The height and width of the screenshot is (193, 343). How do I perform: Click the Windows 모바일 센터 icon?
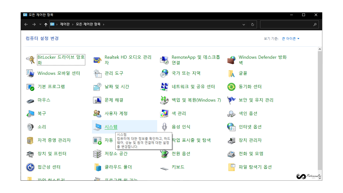pos(30,73)
